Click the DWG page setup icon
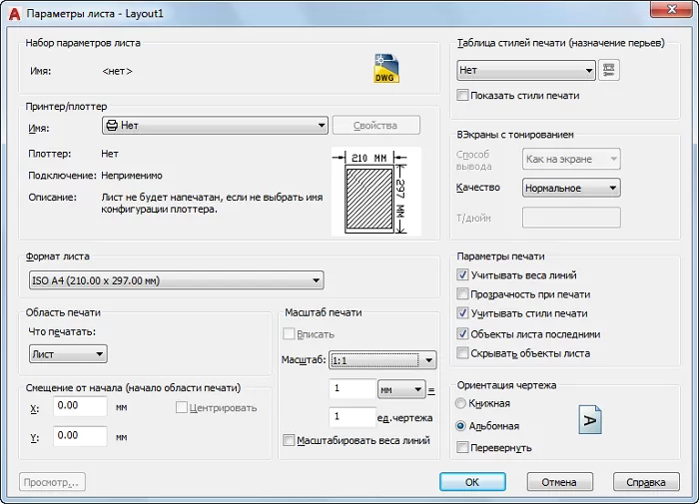The width and height of the screenshot is (699, 504). (386, 68)
